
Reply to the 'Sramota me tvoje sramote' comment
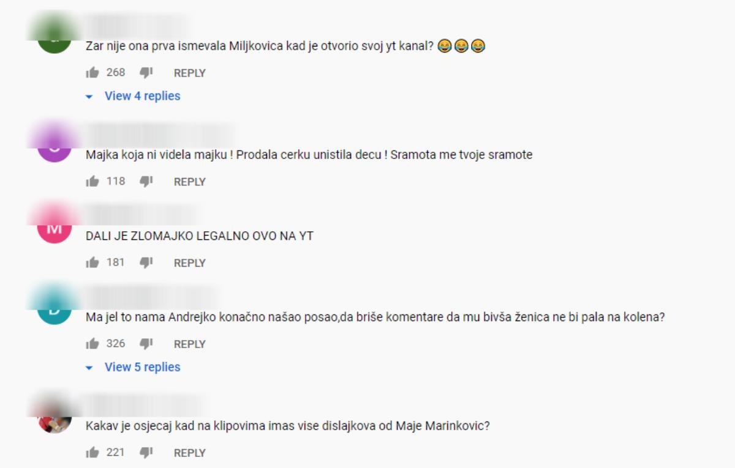[190, 182]
